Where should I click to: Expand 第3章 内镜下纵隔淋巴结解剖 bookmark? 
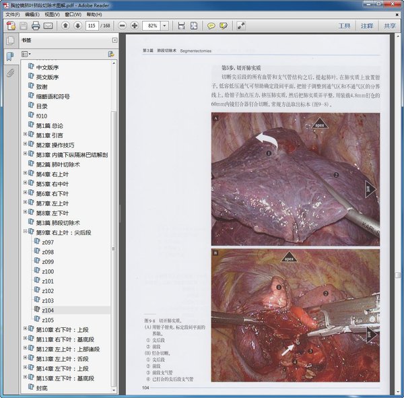[26, 154]
